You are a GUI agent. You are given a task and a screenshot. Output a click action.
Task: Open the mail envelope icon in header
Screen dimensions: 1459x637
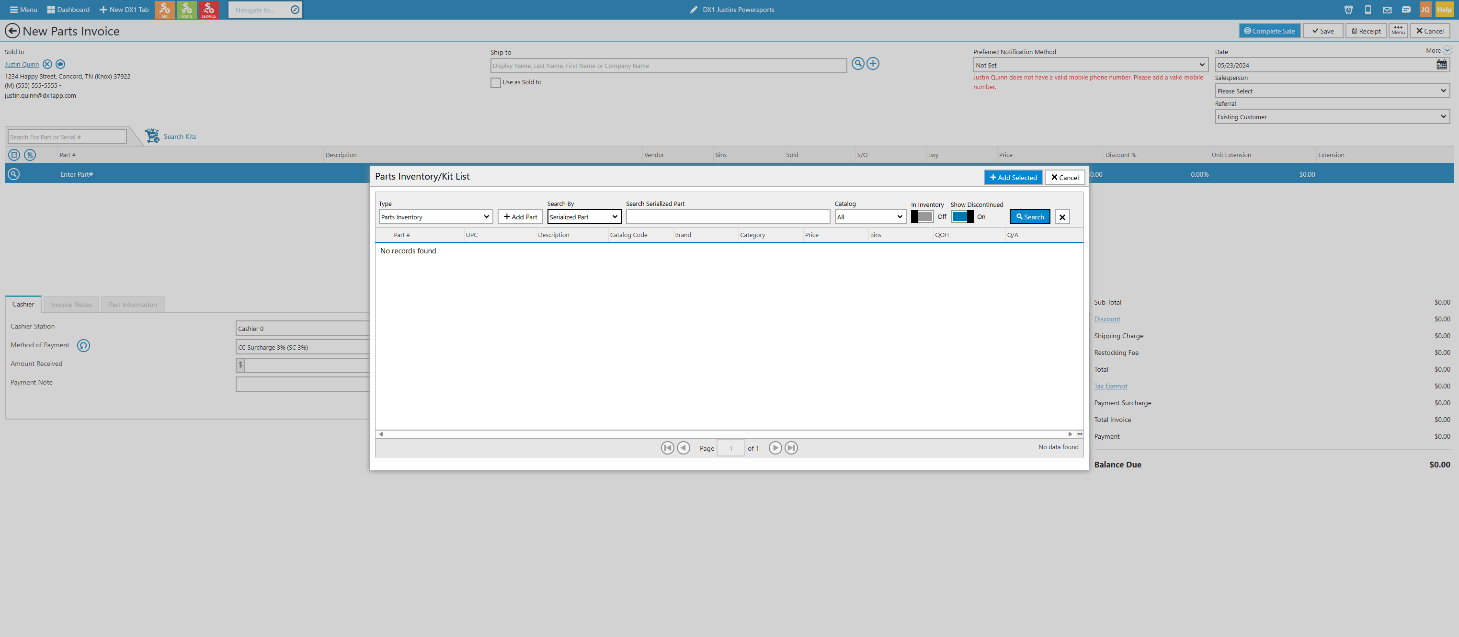[1387, 10]
